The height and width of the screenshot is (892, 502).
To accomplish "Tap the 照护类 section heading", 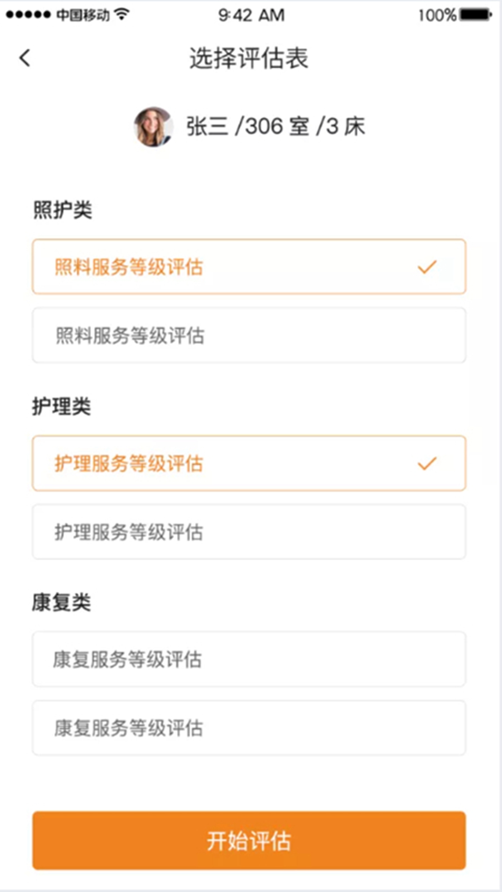I will coord(63,210).
